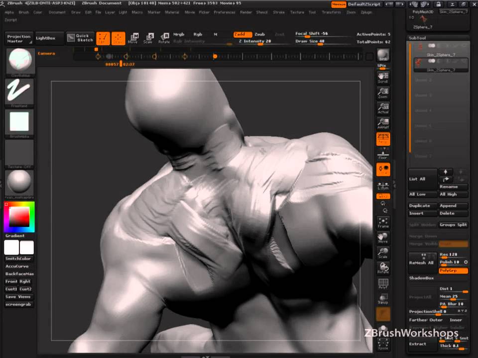Screen dimensions: 478x358
Task: Open the Material menu
Action: tap(172, 12)
